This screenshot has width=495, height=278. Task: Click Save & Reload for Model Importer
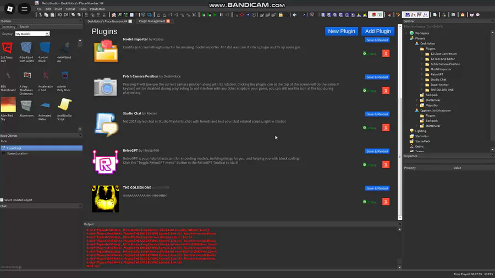pyautogui.click(x=377, y=40)
